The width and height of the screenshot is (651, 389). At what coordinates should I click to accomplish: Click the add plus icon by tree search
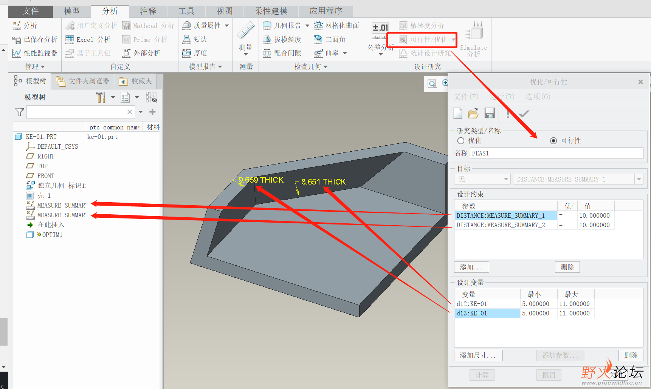click(x=152, y=112)
